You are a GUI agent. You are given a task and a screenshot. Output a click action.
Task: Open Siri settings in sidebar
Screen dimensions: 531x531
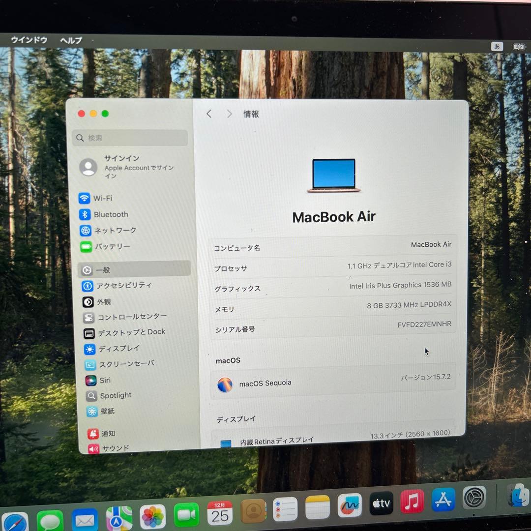coord(98,380)
